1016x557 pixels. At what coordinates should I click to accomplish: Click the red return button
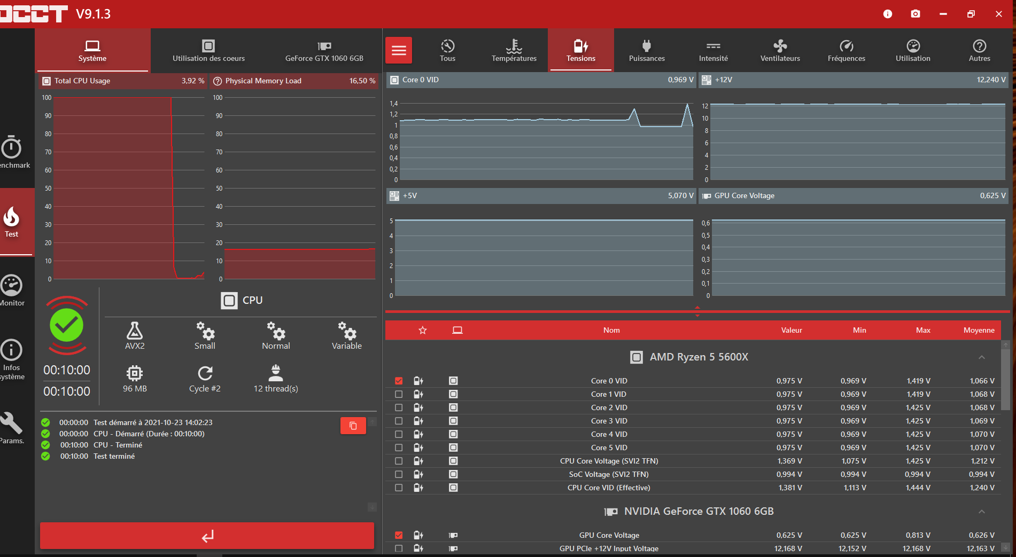[207, 536]
